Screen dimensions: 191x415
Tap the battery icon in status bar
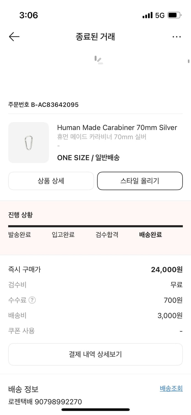coord(174,15)
